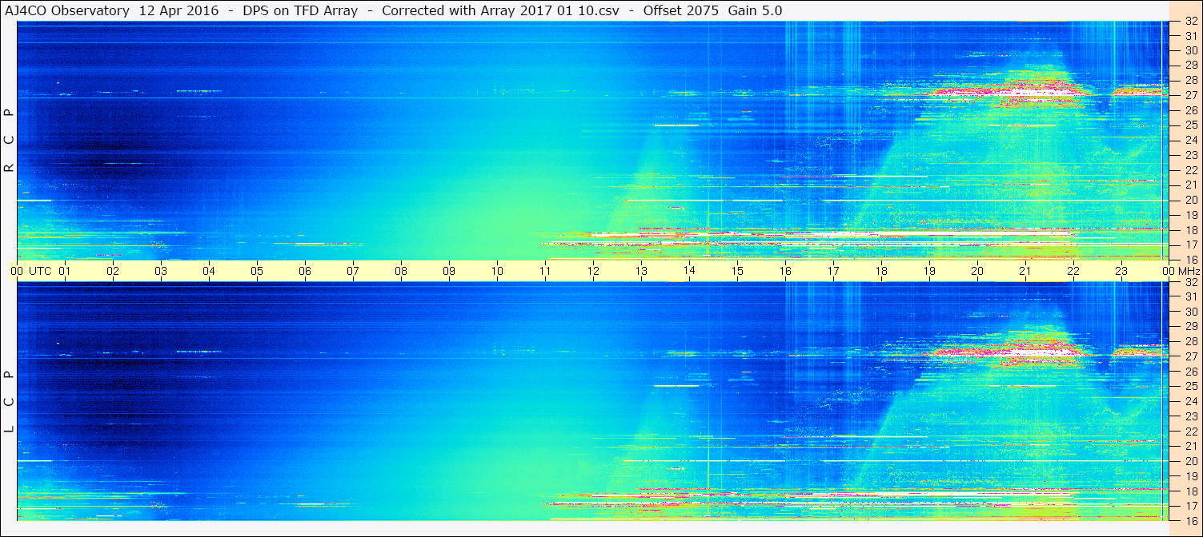
Task: Click the 30 MHz label of LCP panel
Action: (1191, 312)
